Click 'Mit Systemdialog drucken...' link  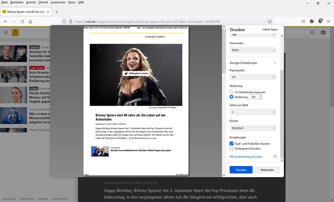pyautogui.click(x=247, y=157)
